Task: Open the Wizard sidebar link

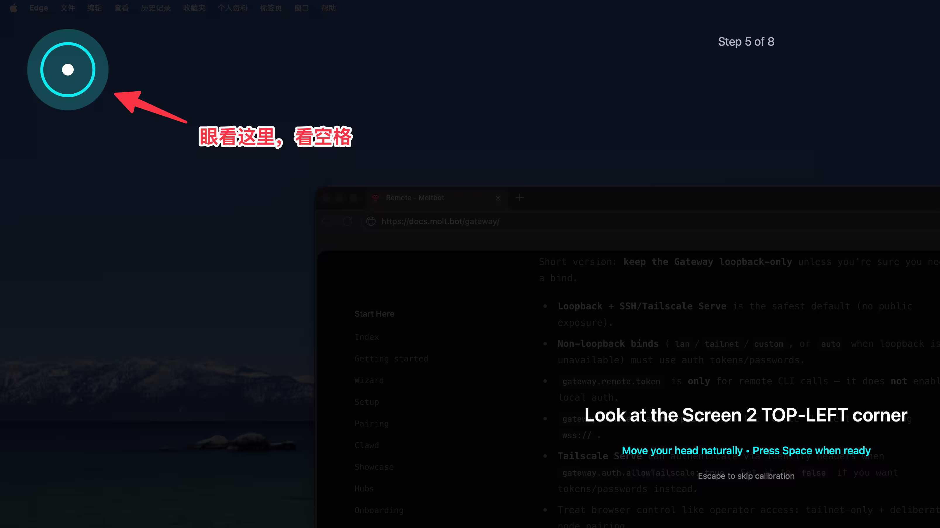Action: pos(369,380)
